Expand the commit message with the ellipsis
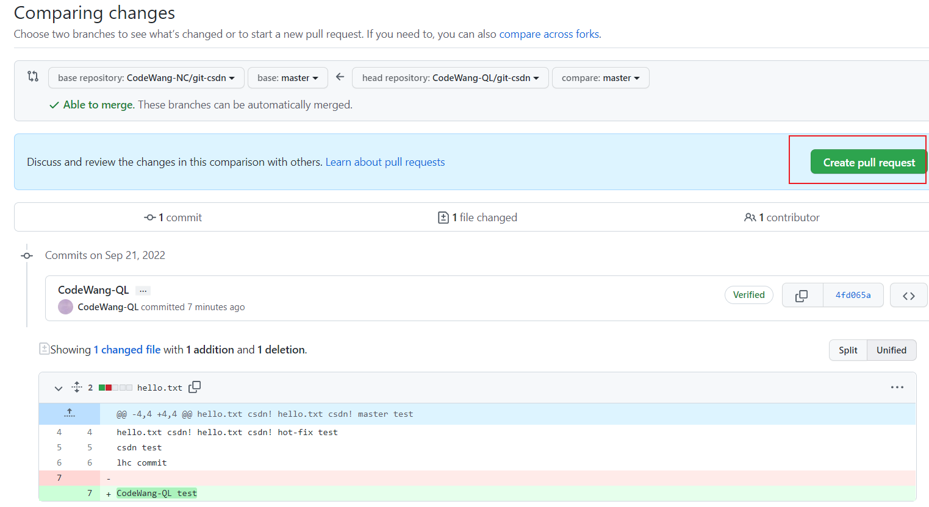Image resolution: width=929 pixels, height=507 pixels. pos(143,290)
